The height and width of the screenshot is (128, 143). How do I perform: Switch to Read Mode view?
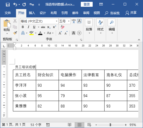[x=70, y=125]
